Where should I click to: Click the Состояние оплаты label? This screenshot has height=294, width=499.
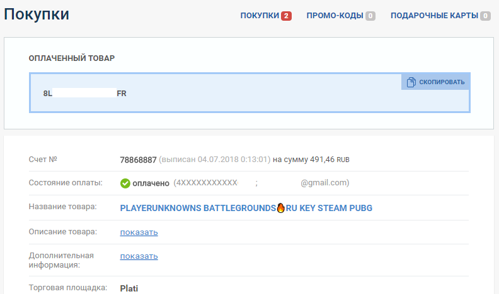(x=66, y=183)
